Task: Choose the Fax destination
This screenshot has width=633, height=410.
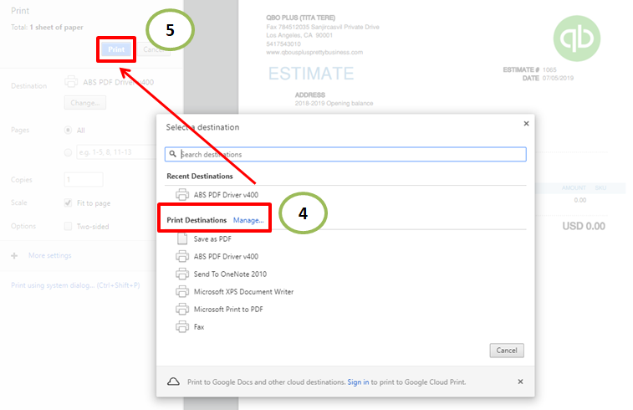Action: click(x=199, y=327)
